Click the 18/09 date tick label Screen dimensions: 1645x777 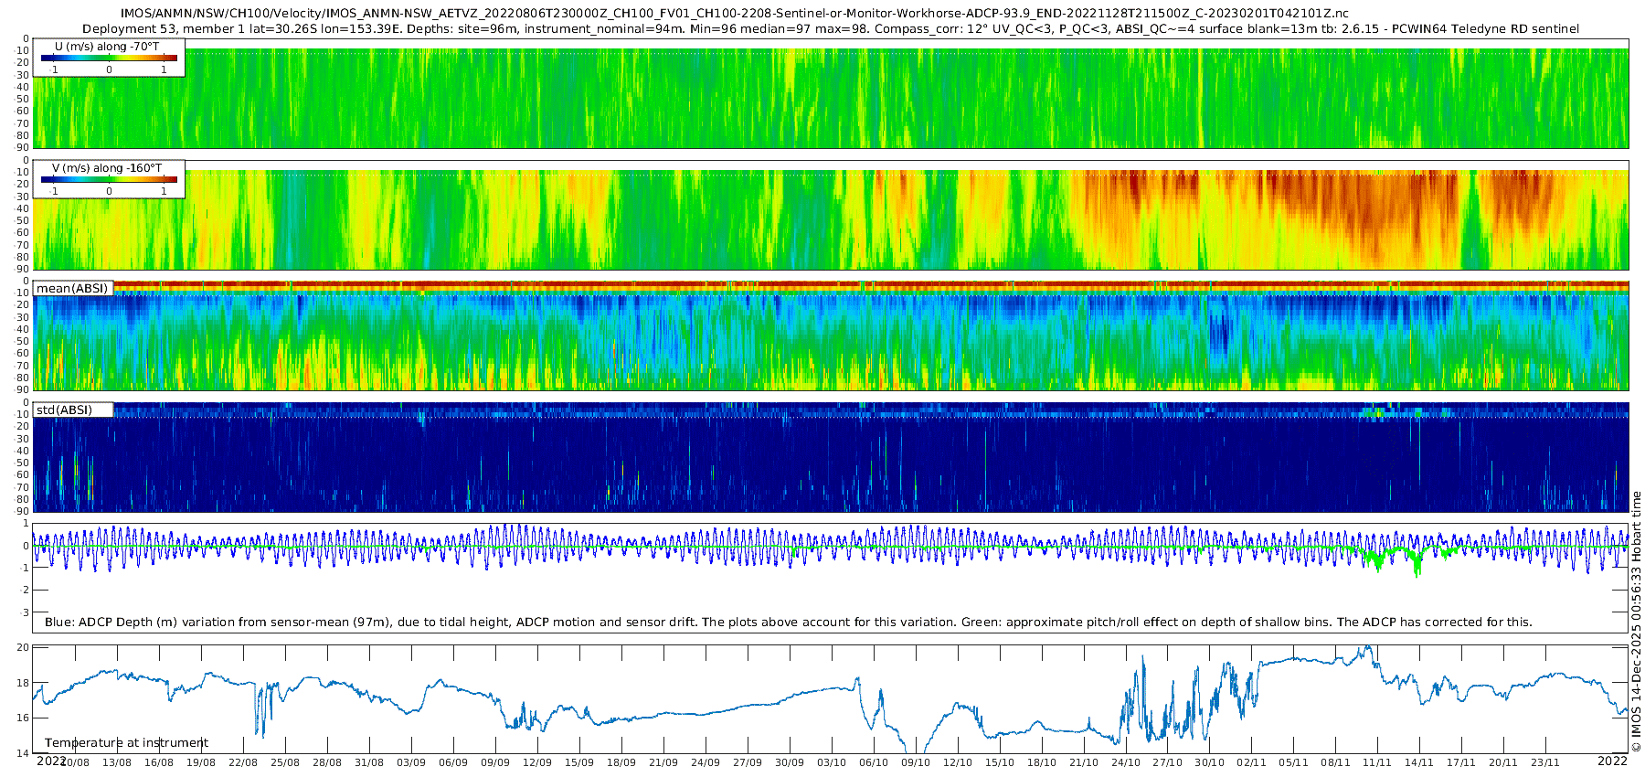[621, 762]
